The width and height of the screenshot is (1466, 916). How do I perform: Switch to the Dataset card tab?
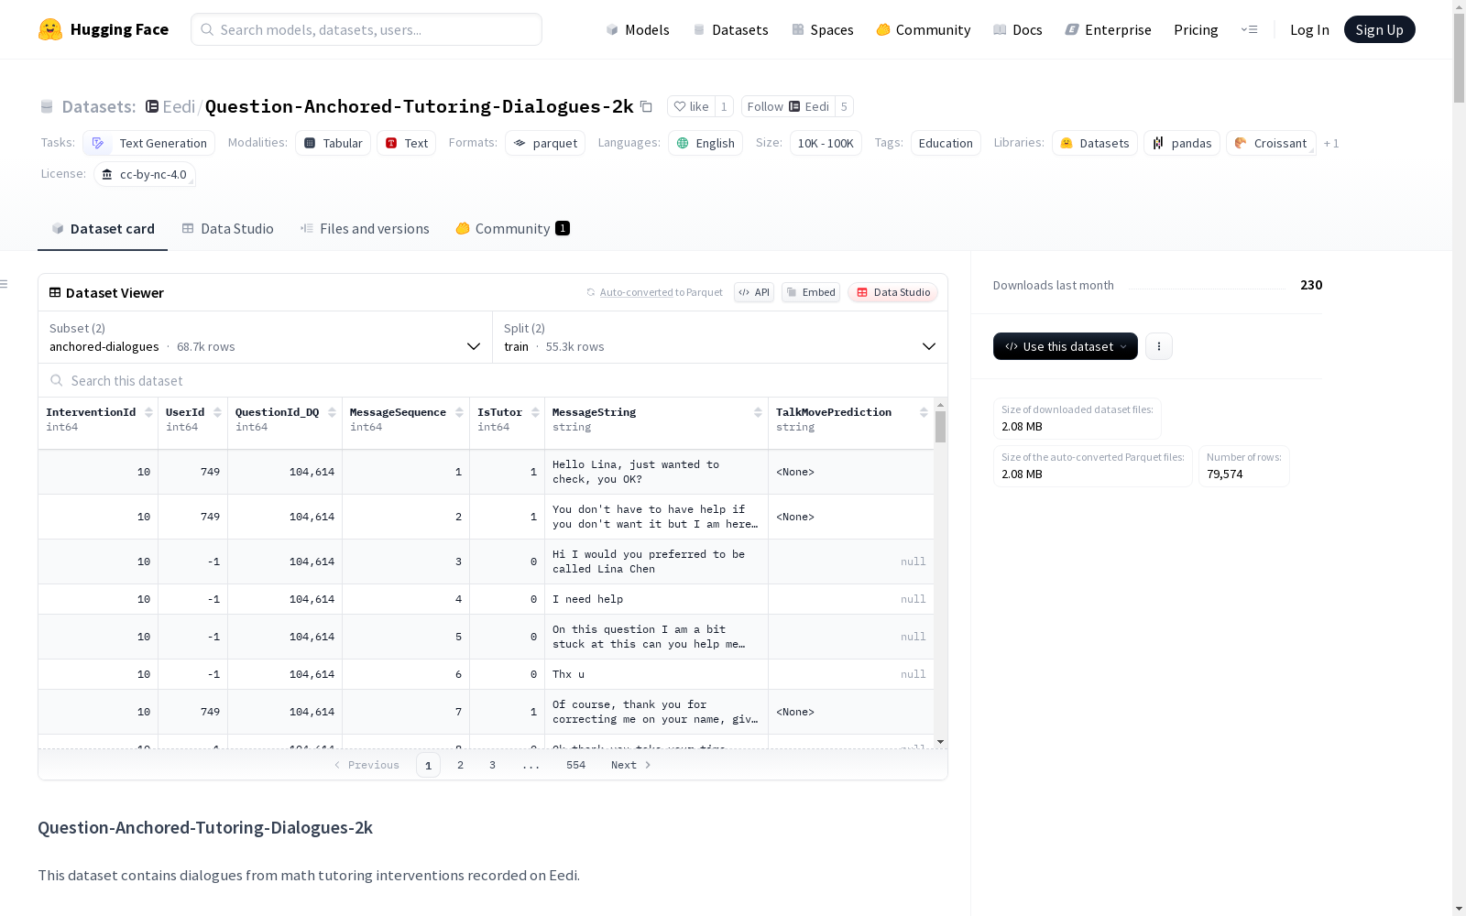103,229
